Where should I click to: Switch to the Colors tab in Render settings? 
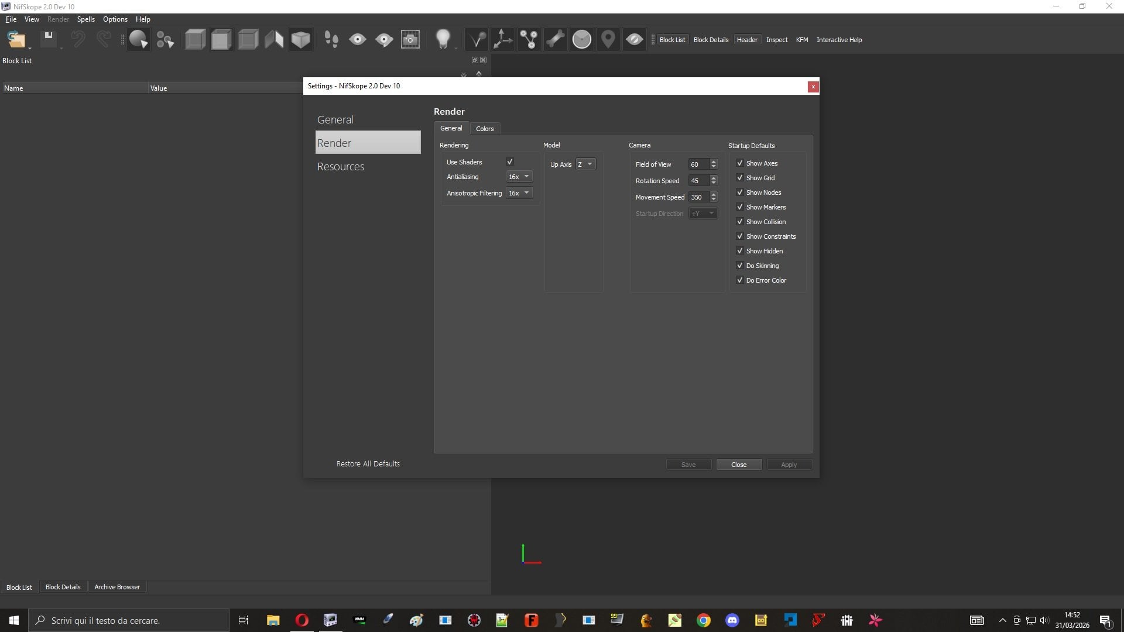tap(485, 129)
